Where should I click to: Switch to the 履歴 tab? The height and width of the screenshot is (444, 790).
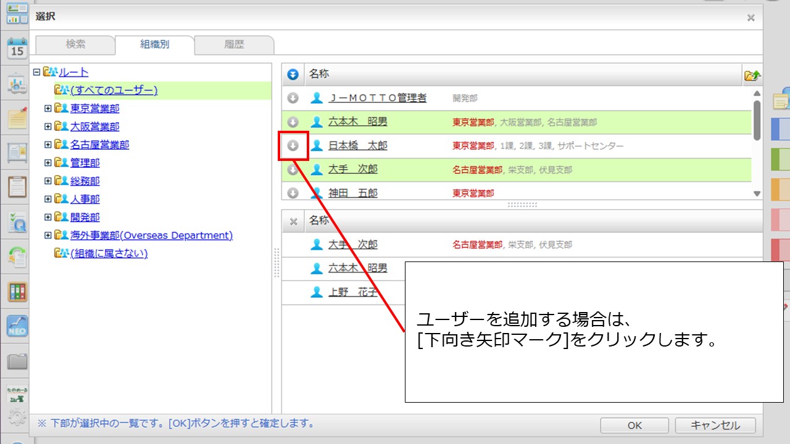pos(234,44)
